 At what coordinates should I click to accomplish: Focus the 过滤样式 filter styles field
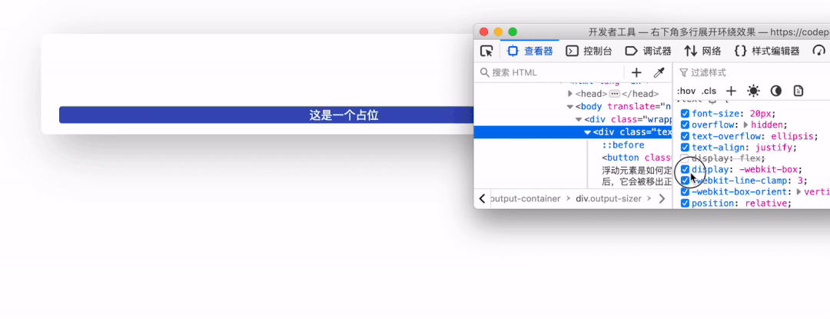tap(755, 72)
